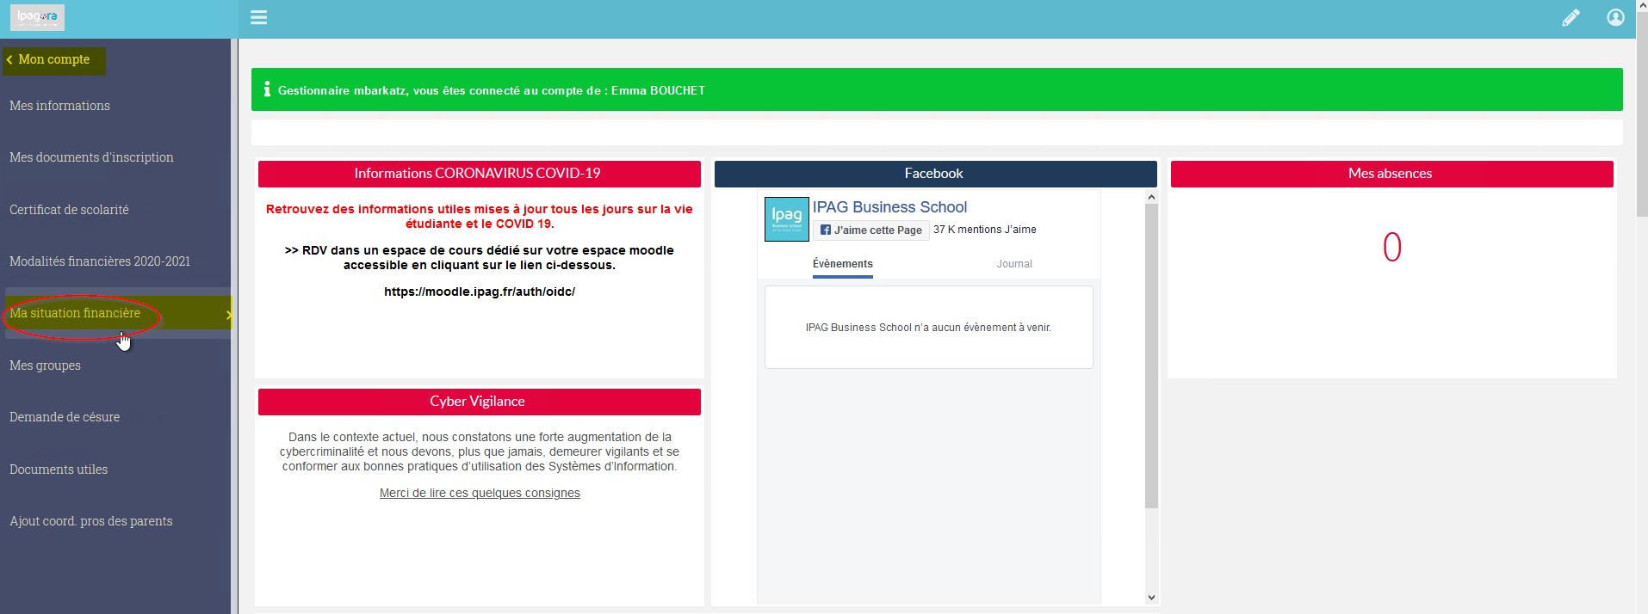
Task: Click the info icon in green banner
Action: (267, 89)
